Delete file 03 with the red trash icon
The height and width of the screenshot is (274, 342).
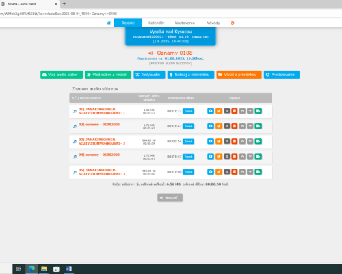235,141
